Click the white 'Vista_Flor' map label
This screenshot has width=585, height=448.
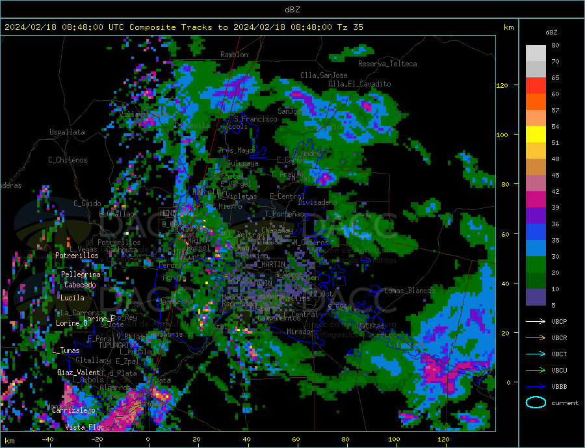click(x=84, y=427)
